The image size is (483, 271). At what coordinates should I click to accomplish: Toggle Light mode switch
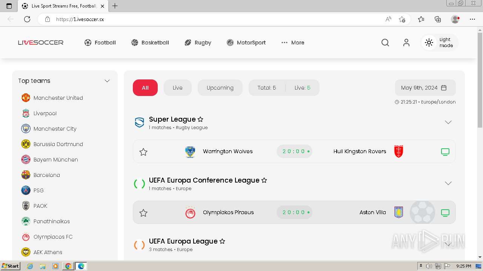[440, 43]
